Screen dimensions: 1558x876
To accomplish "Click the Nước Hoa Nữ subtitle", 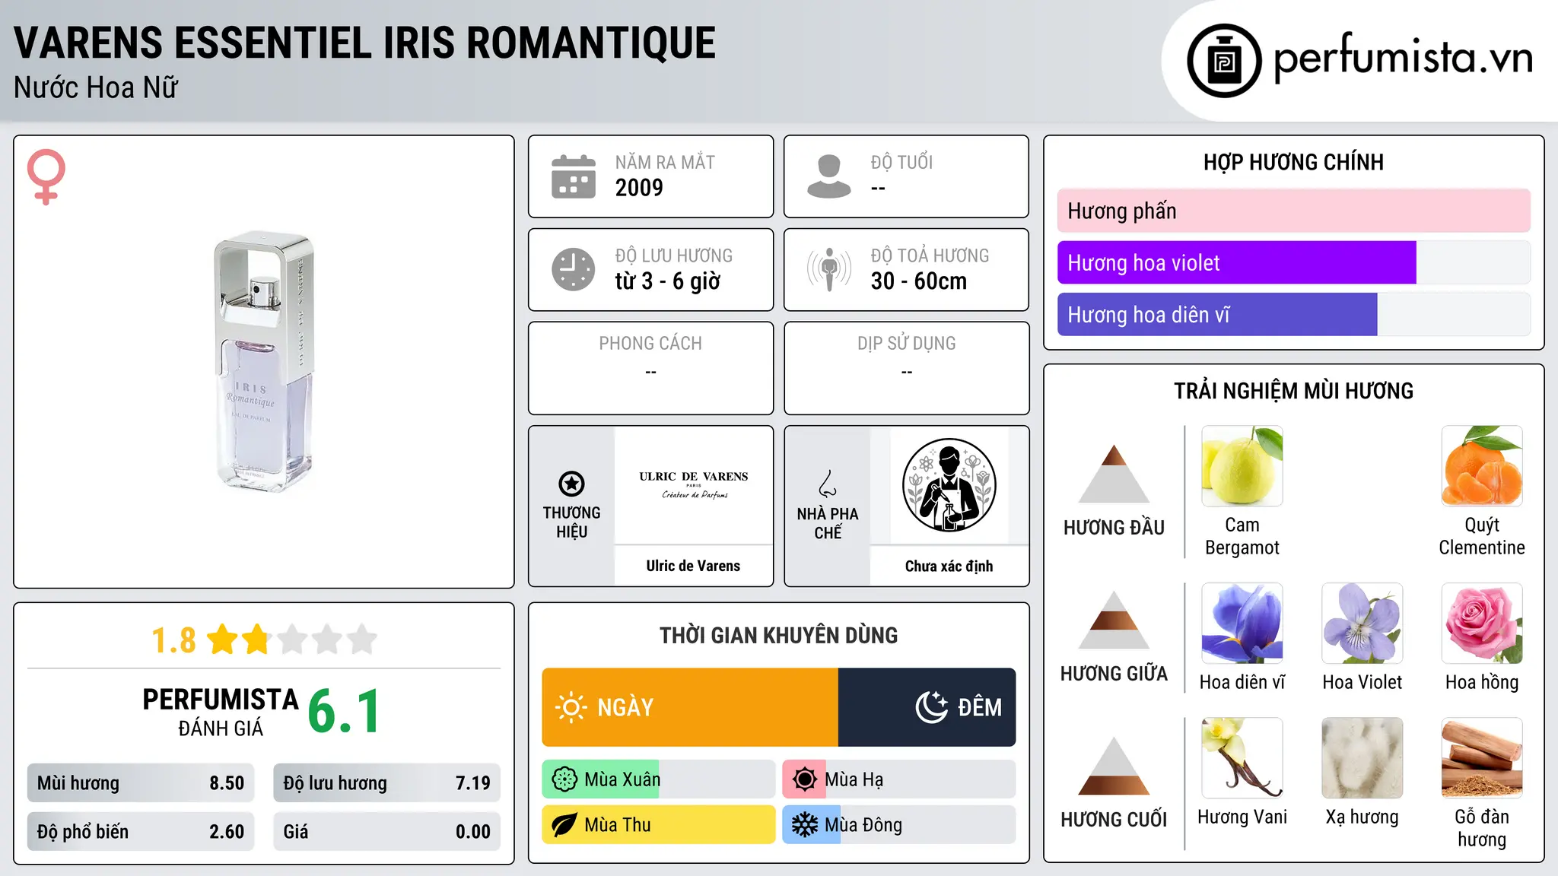I will coord(96,88).
